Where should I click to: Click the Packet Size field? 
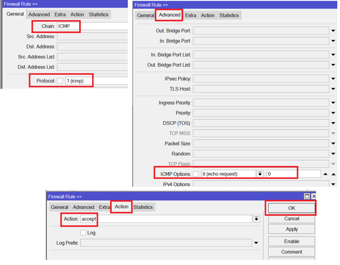tap(261, 143)
